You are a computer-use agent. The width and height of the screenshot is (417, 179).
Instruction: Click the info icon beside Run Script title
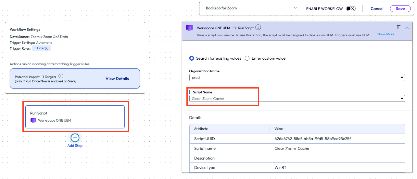point(258,28)
